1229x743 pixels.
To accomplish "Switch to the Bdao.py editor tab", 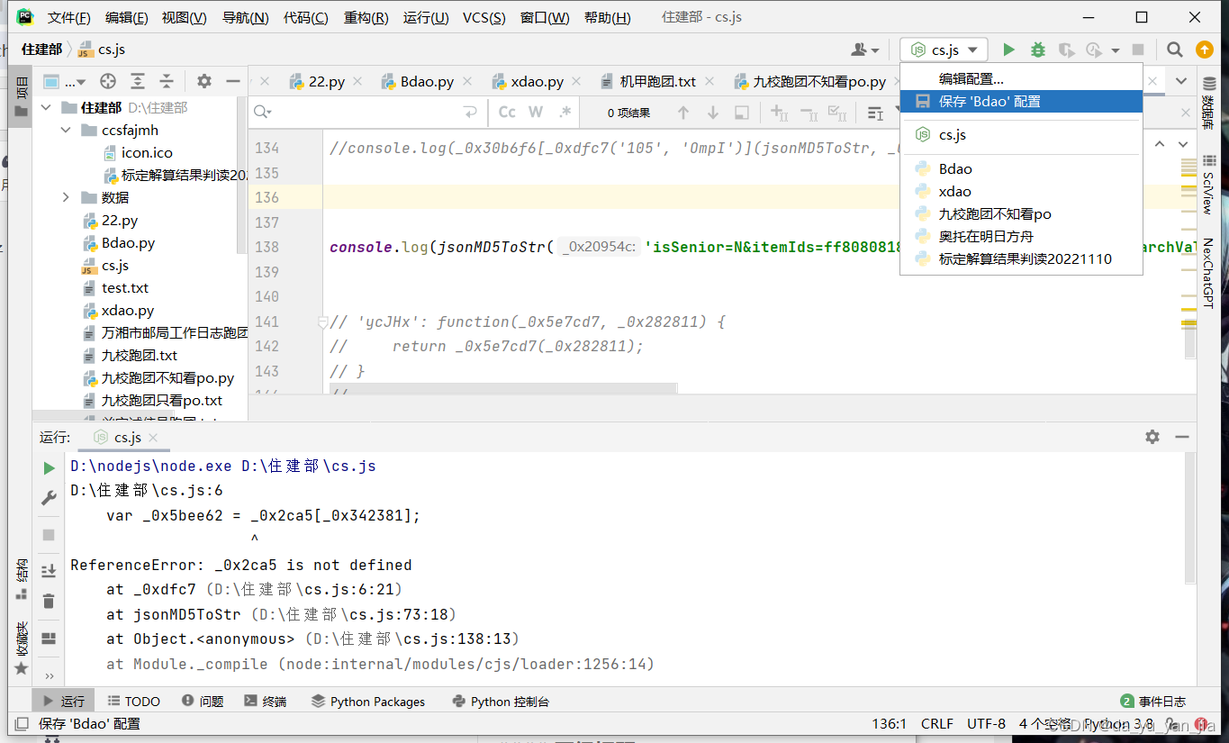I will coord(426,80).
